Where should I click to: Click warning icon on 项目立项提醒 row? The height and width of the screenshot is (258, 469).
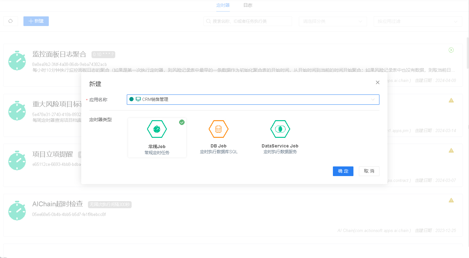[451, 150]
